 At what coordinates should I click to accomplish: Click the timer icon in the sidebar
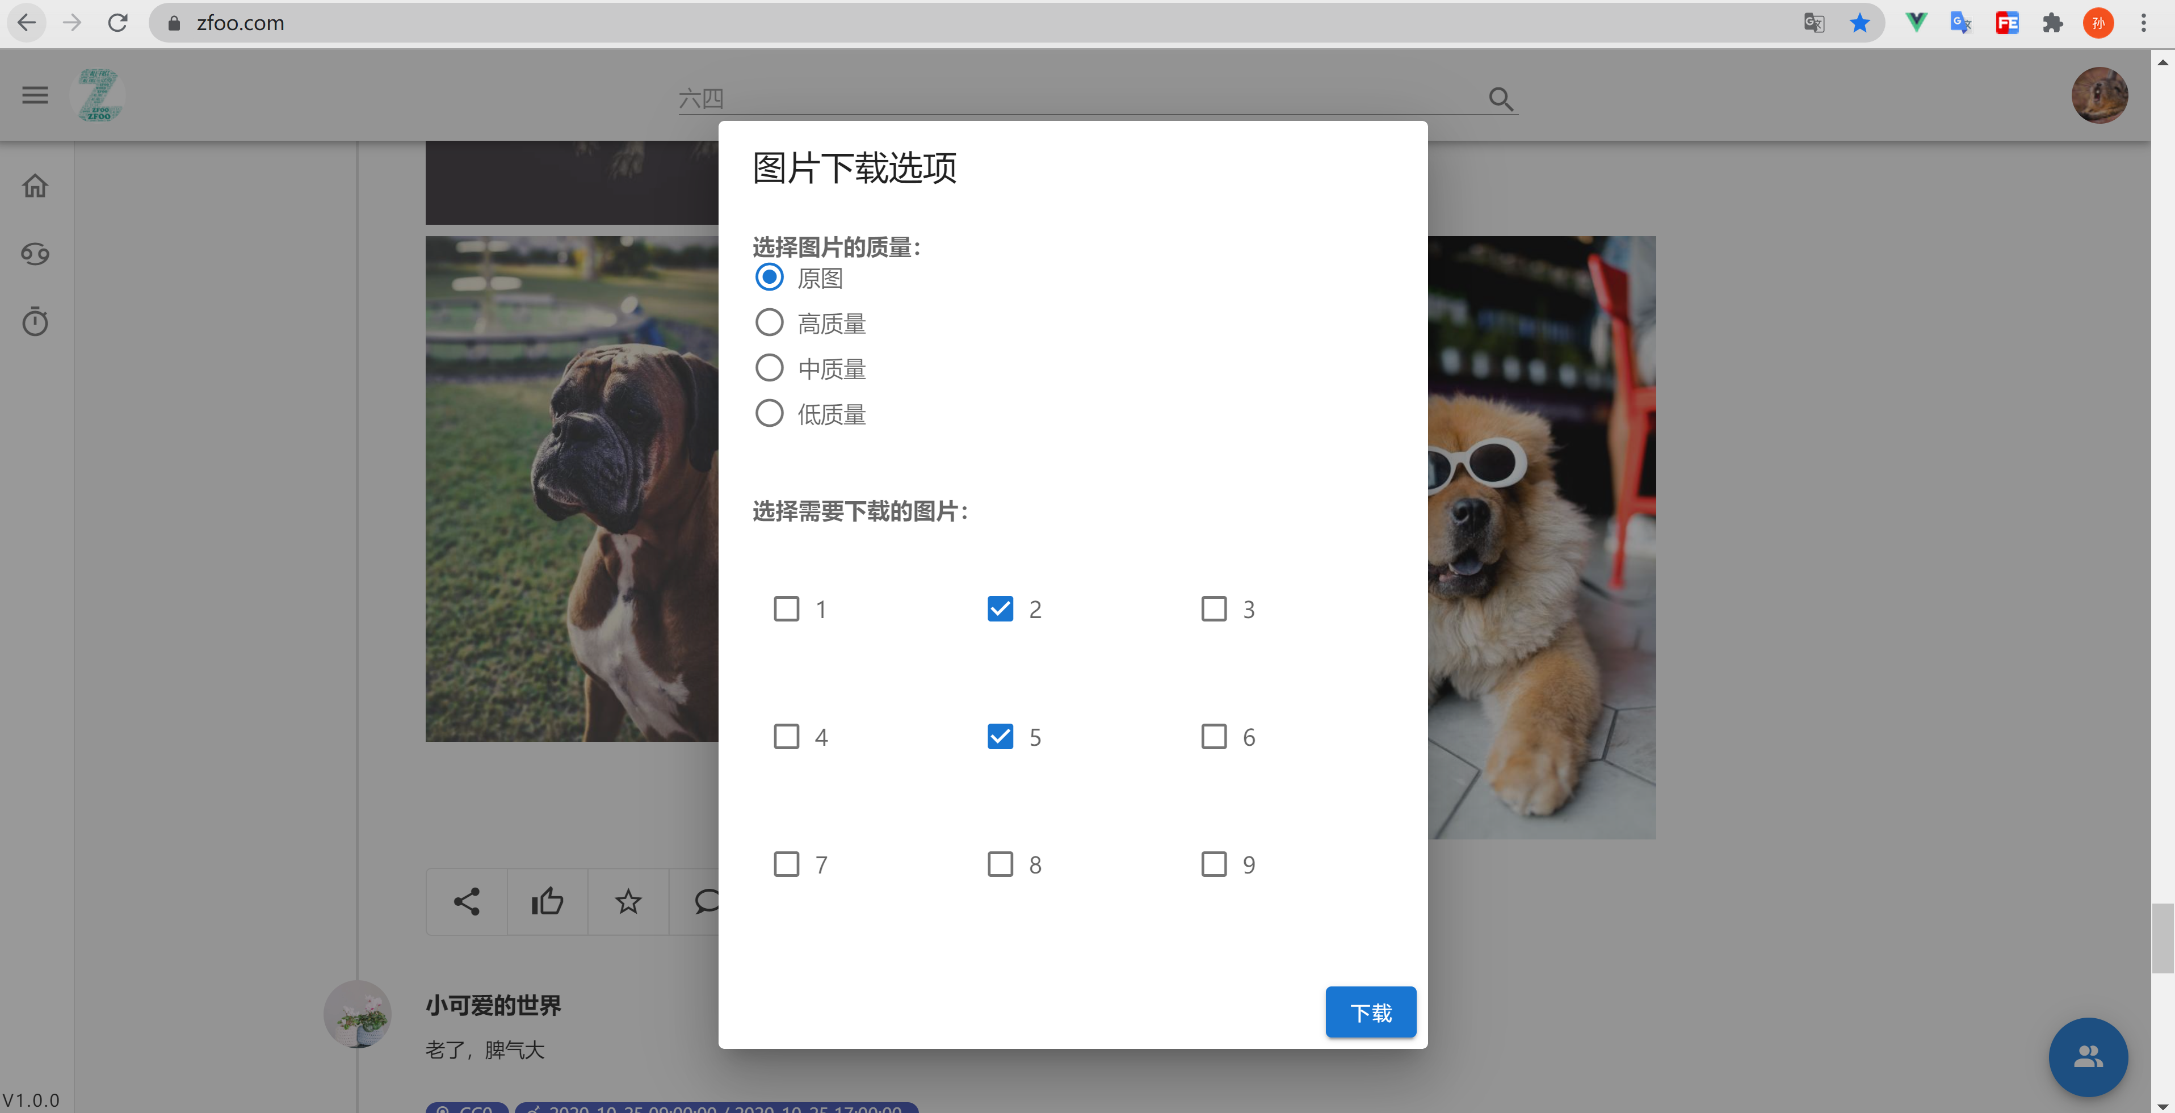[35, 322]
